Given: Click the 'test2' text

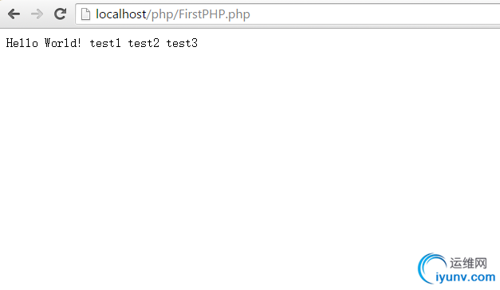Looking at the screenshot, I should tap(144, 43).
